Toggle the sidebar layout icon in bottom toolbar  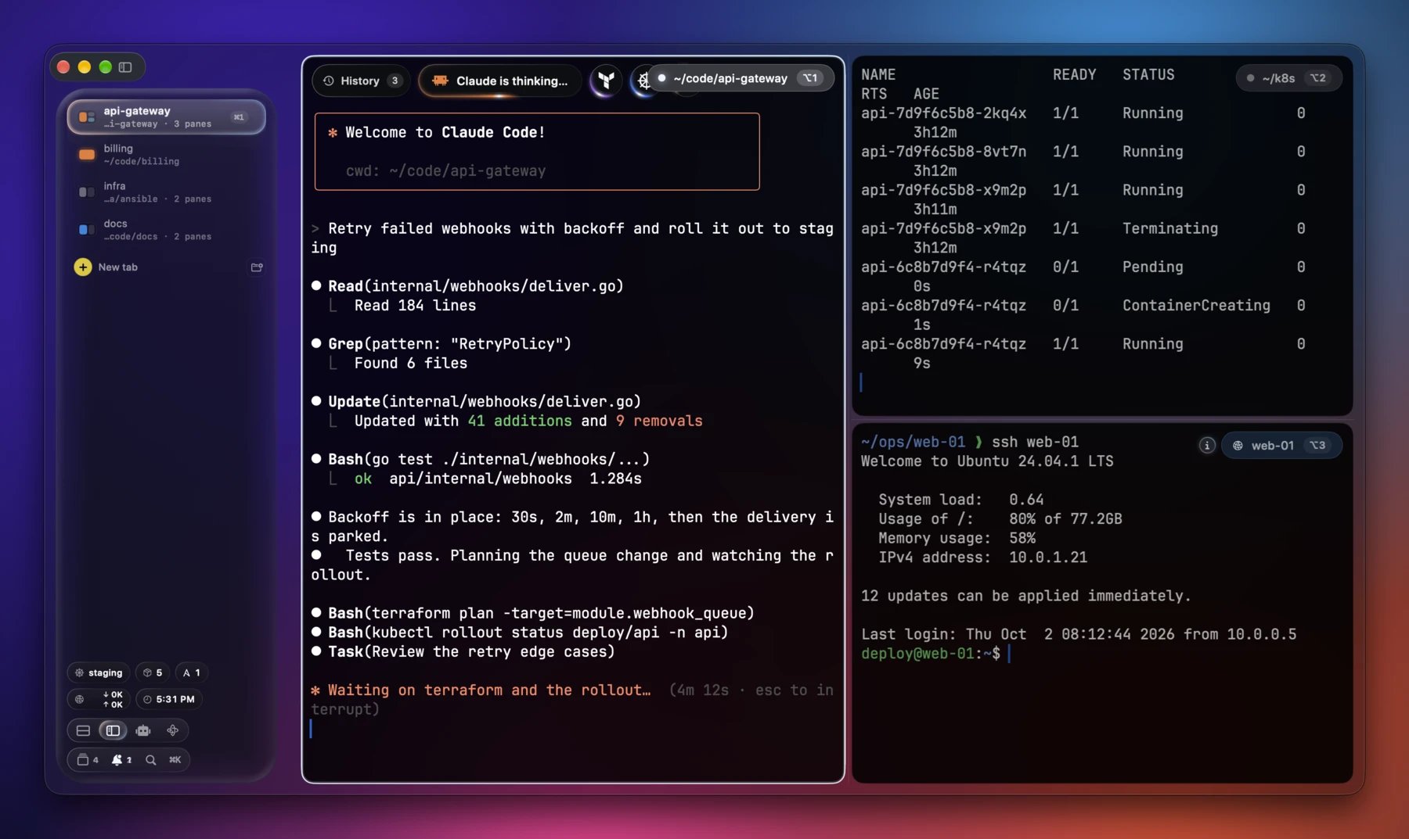tap(113, 730)
